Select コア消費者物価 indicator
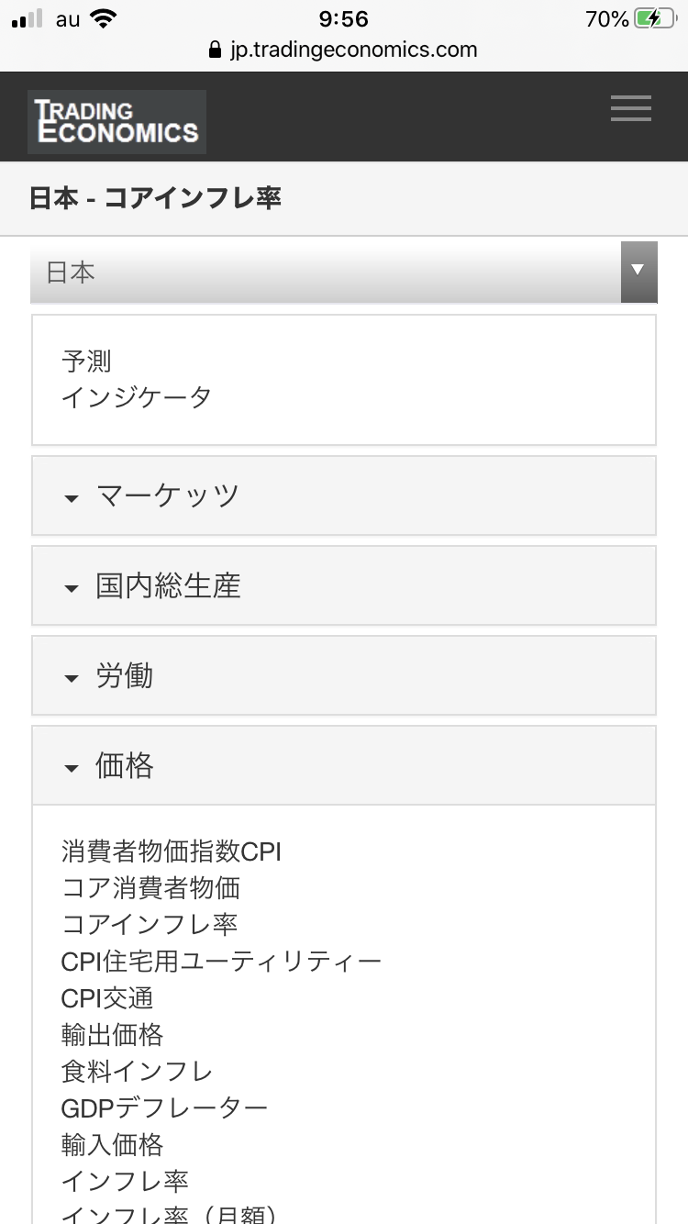This screenshot has height=1224, width=688. (150, 888)
